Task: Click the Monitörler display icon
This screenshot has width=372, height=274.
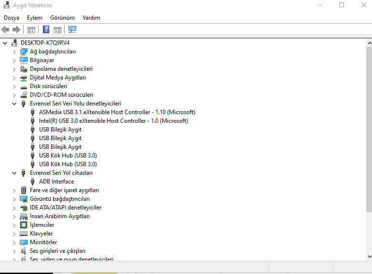Action: [24, 242]
